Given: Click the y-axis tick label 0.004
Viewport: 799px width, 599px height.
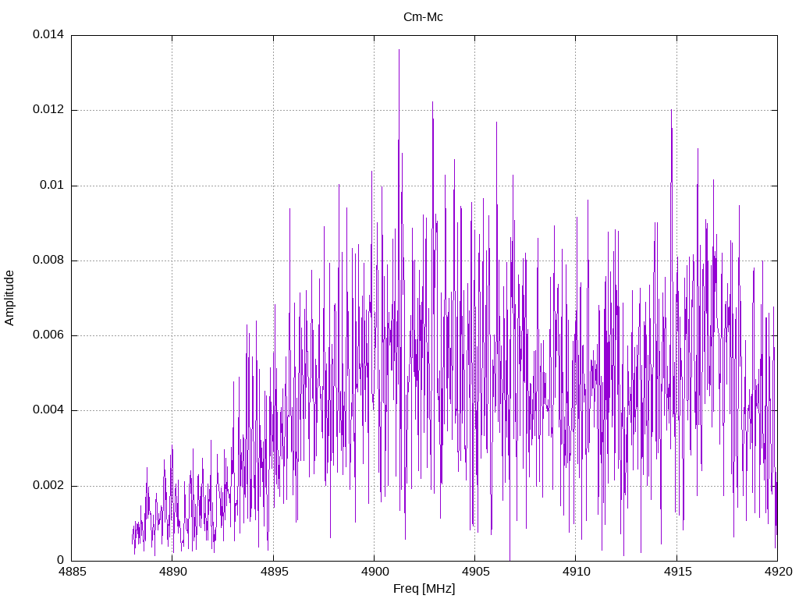Looking at the screenshot, I should click(48, 410).
